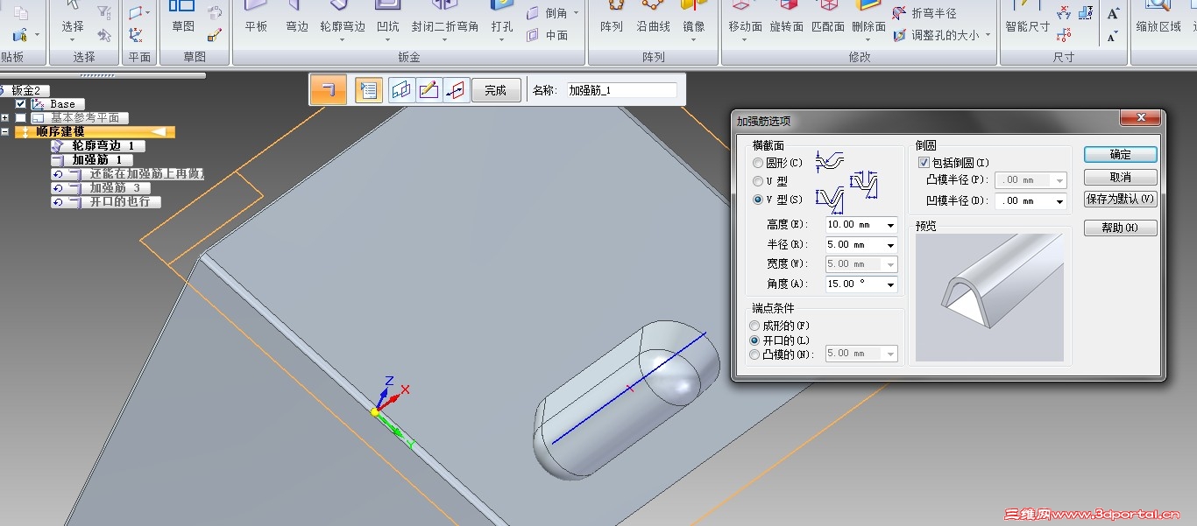Screen dimensions: 1197x526
Task: Activate the 智能尺寸 (Smart Dimension) tool
Action: point(1027,18)
